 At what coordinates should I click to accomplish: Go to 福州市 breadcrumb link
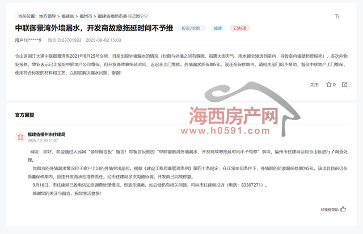[86, 16]
